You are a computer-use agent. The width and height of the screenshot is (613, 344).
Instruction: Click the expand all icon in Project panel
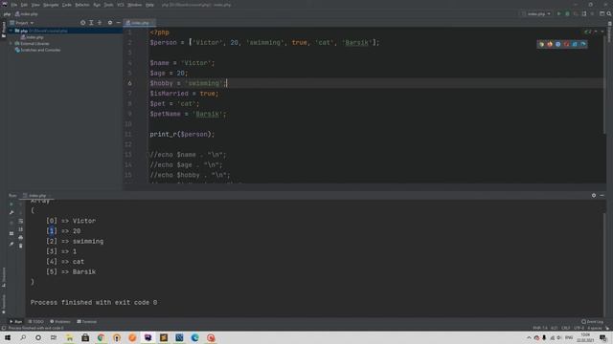[91, 23]
